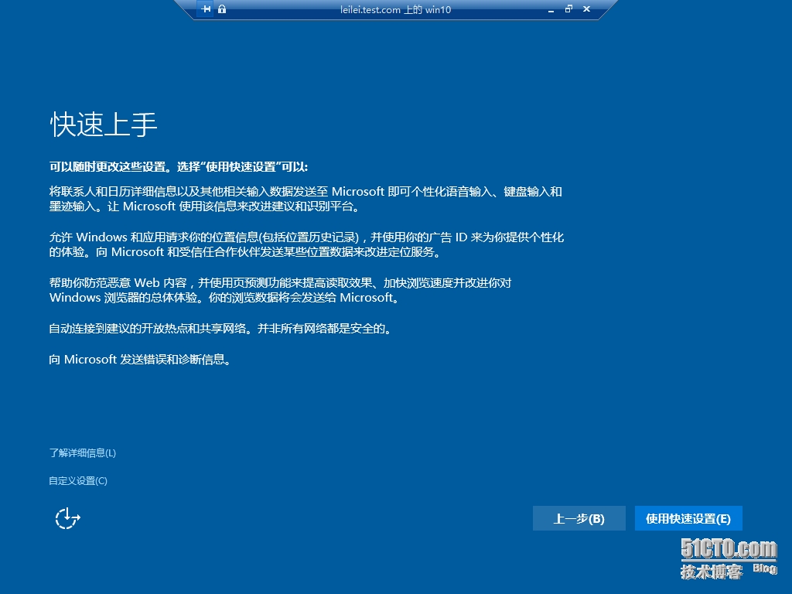Image resolution: width=792 pixels, height=594 pixels.
Task: Restore down the remote session window
Action: pos(568,9)
